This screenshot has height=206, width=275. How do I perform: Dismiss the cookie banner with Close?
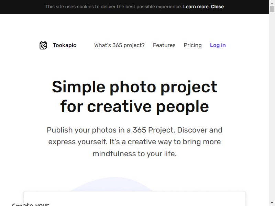click(217, 7)
